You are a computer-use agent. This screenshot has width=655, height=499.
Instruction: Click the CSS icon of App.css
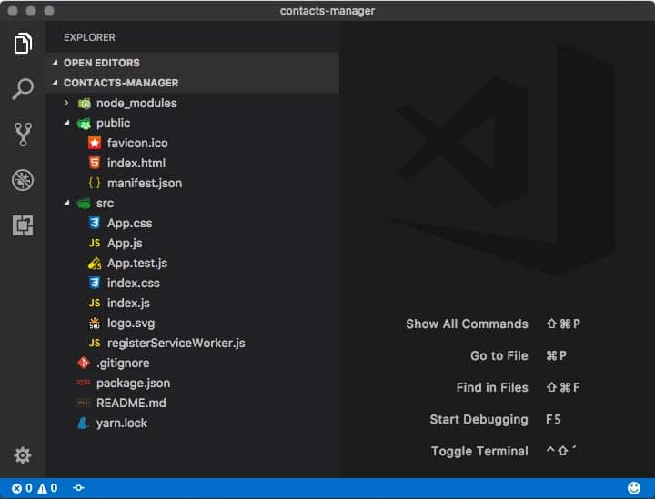95,223
